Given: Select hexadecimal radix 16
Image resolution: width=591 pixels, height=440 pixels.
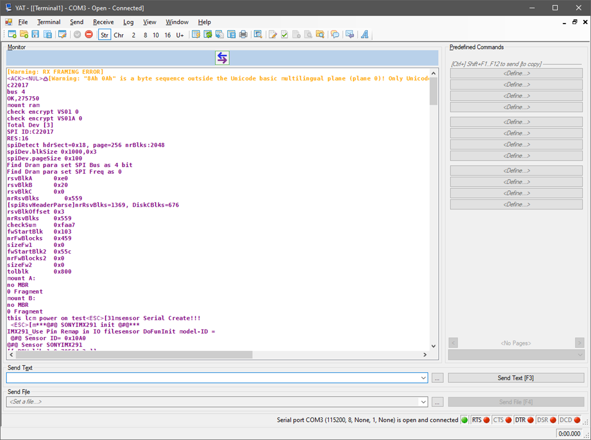Looking at the screenshot, I should [x=168, y=35].
